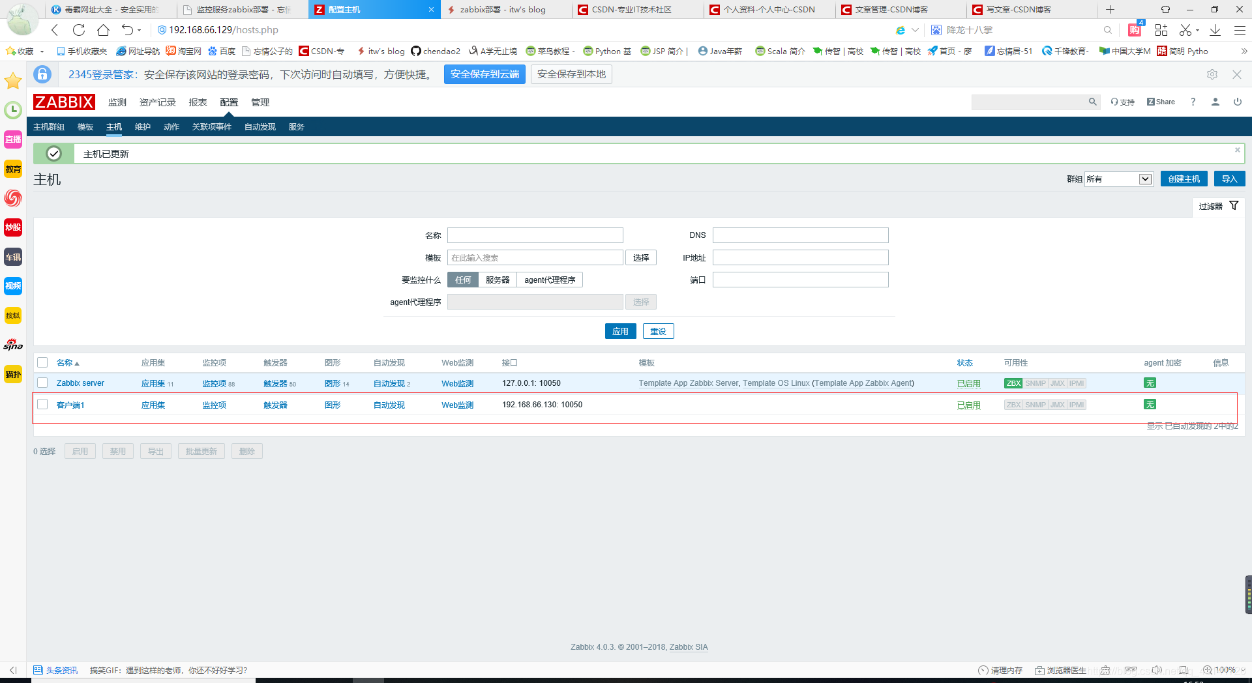
Task: Click 导入 button
Action: pyautogui.click(x=1229, y=179)
